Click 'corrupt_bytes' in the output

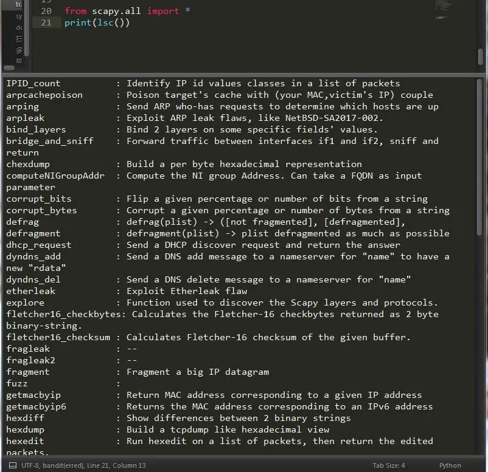[41, 210]
